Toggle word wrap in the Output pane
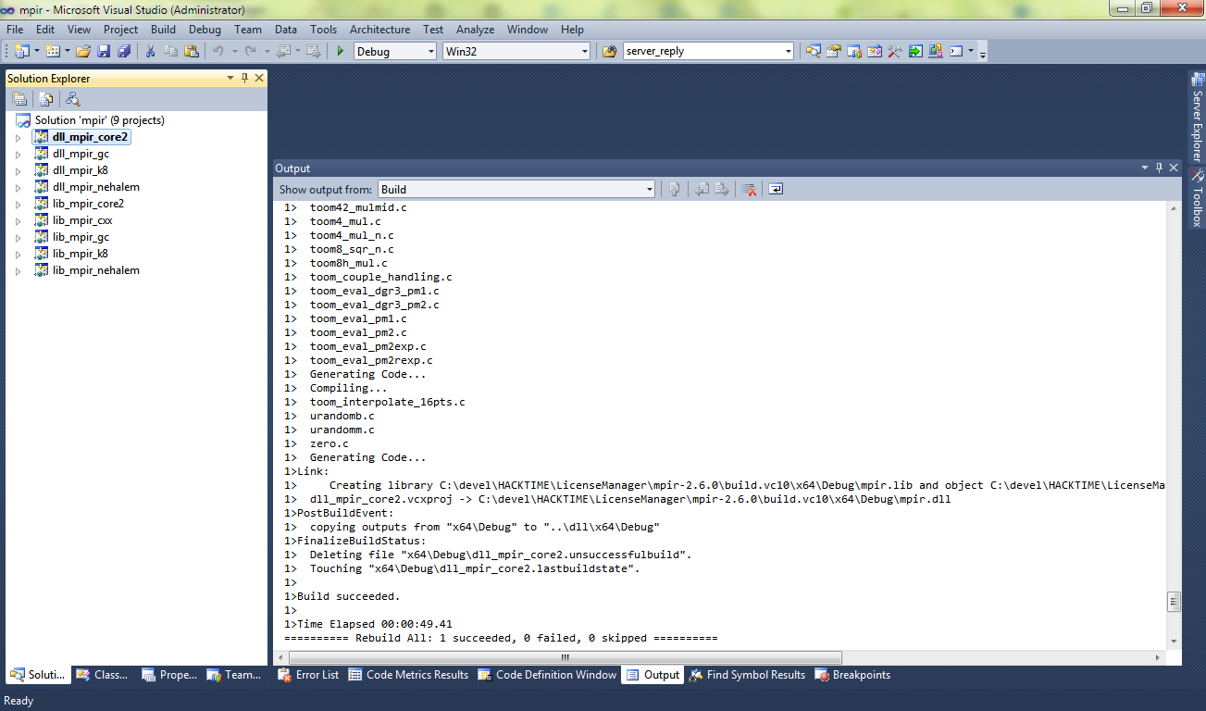Viewport: 1206px width, 711px height. point(776,189)
